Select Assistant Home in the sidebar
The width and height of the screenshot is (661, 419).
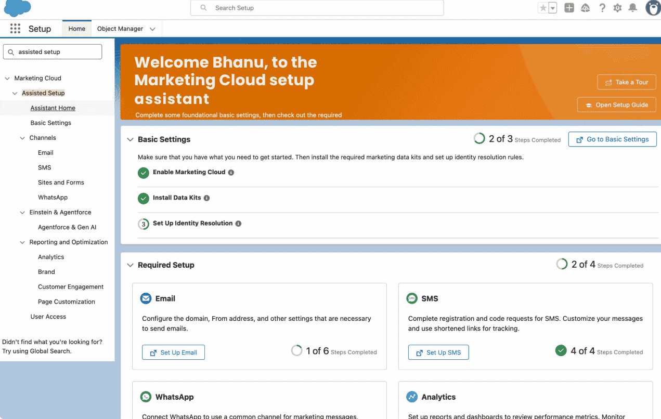tap(53, 108)
